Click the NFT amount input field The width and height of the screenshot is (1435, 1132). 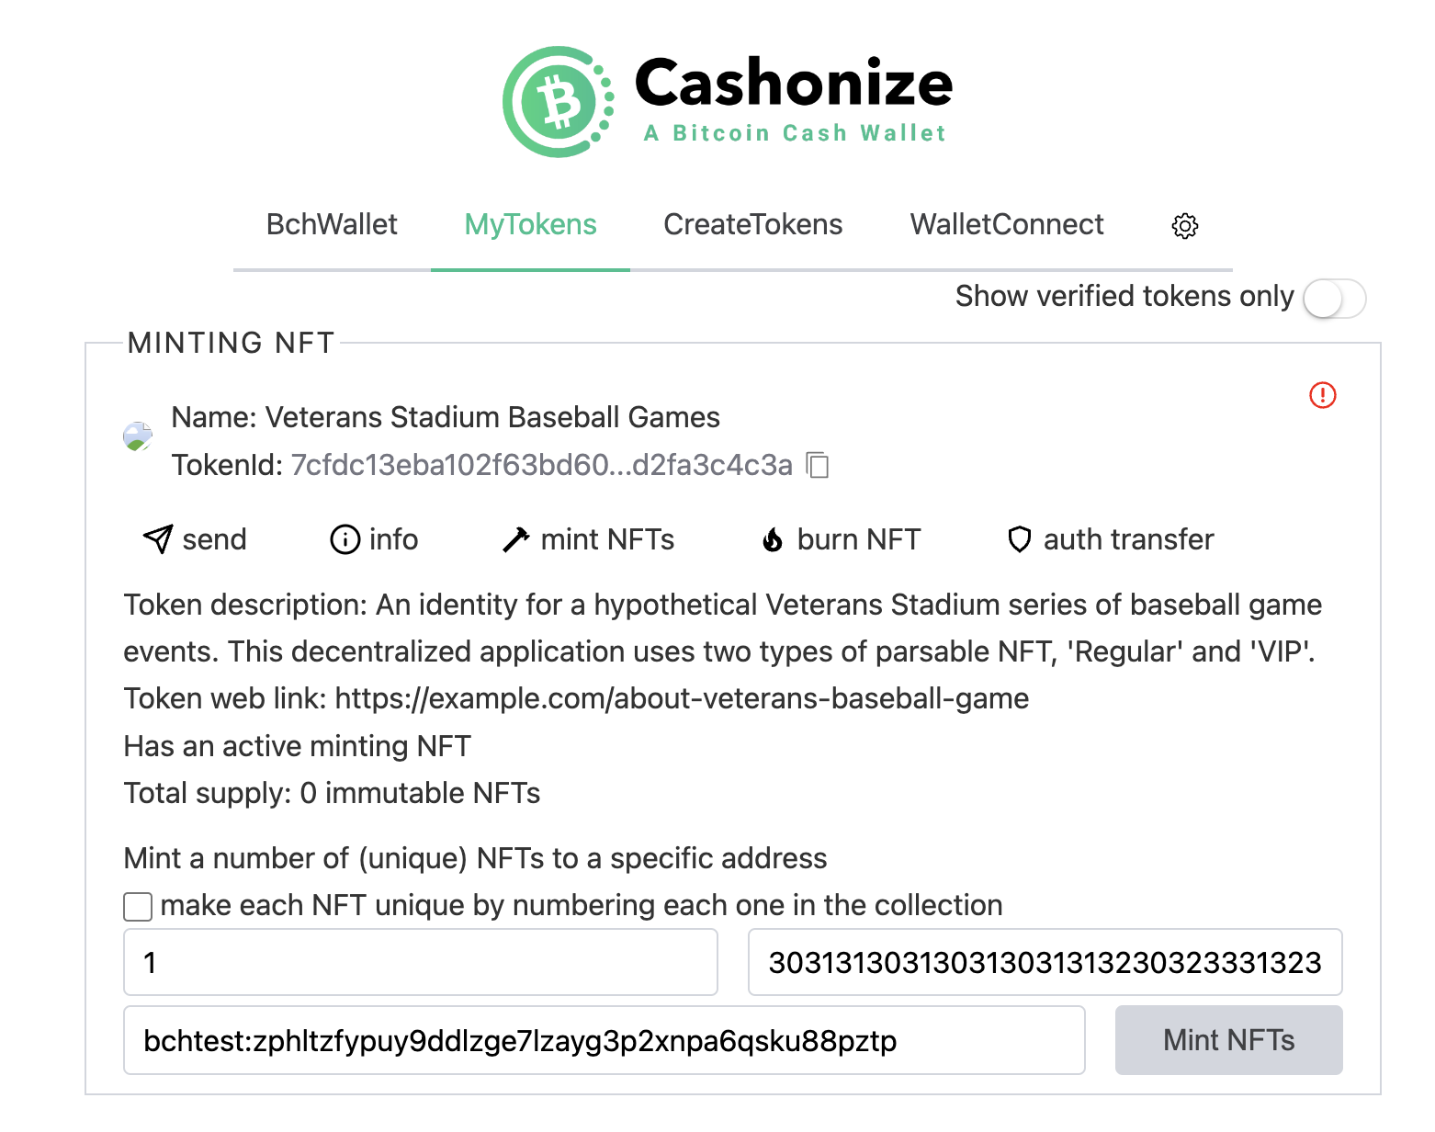[420, 962]
